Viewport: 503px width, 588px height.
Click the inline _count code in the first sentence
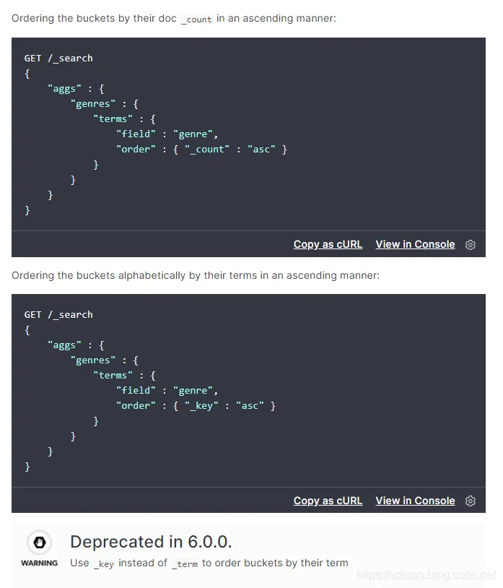pos(196,19)
